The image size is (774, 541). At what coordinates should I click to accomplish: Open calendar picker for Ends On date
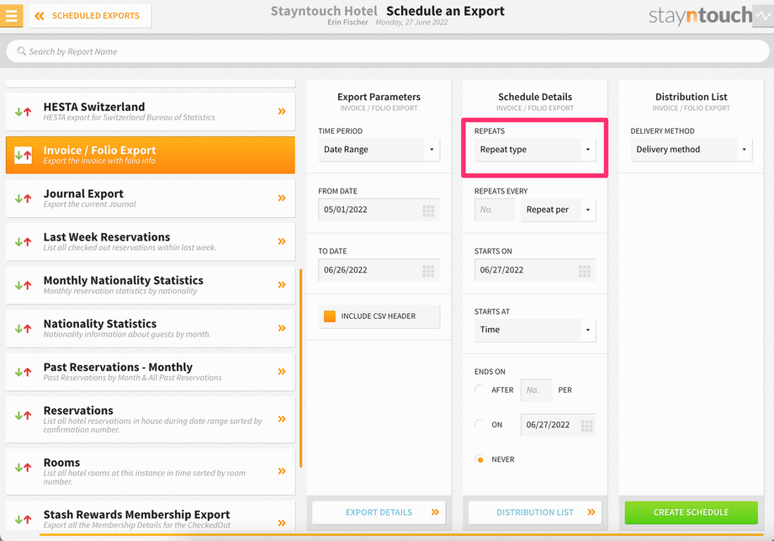point(587,426)
